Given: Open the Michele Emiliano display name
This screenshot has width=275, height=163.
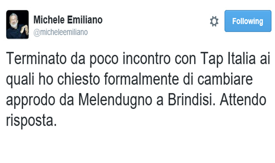Looking at the screenshot, I should [68, 20].
